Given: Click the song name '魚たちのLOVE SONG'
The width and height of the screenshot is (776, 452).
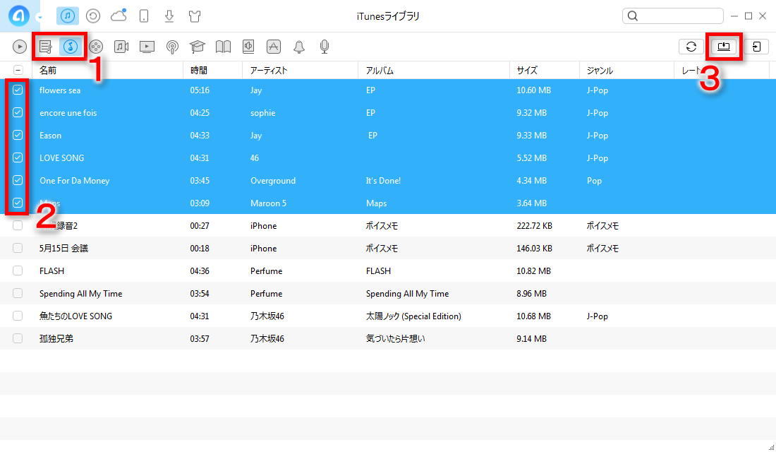Looking at the screenshot, I should point(75,316).
